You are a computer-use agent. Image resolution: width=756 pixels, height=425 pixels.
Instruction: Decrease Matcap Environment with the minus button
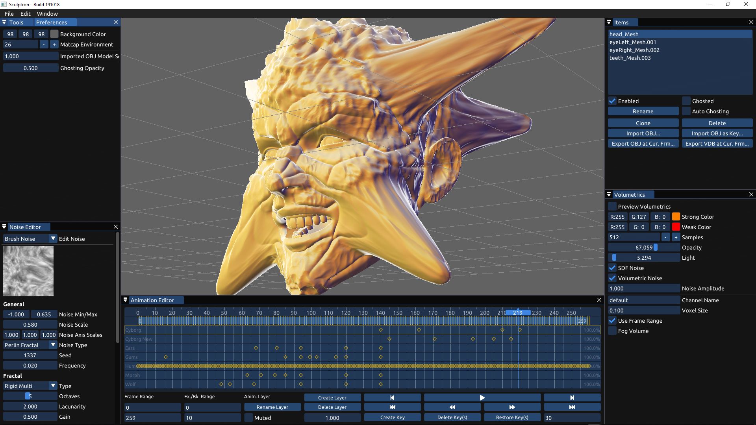pos(44,44)
